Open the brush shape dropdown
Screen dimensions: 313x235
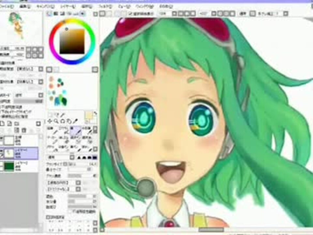point(78,183)
